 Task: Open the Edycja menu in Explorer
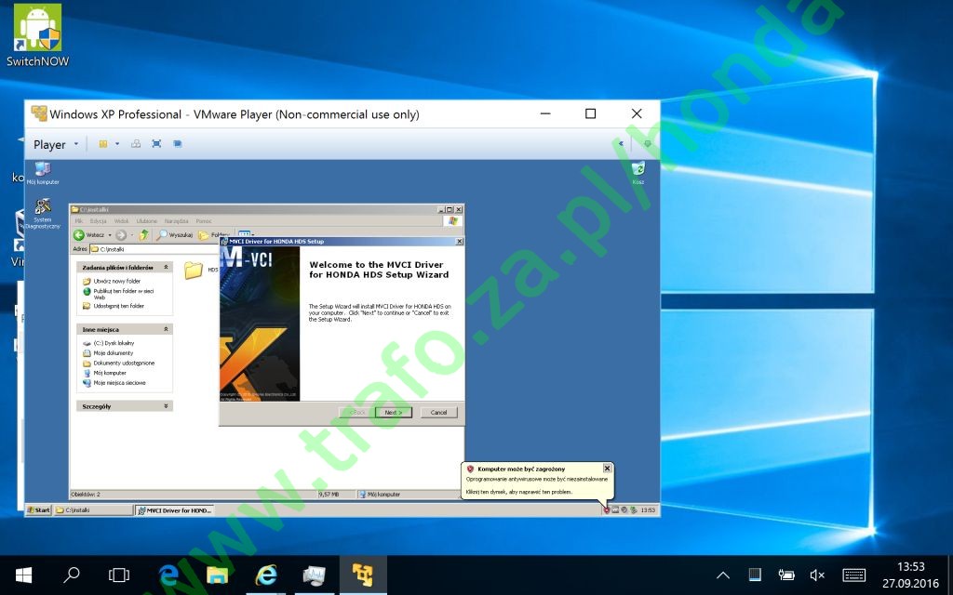pos(98,221)
